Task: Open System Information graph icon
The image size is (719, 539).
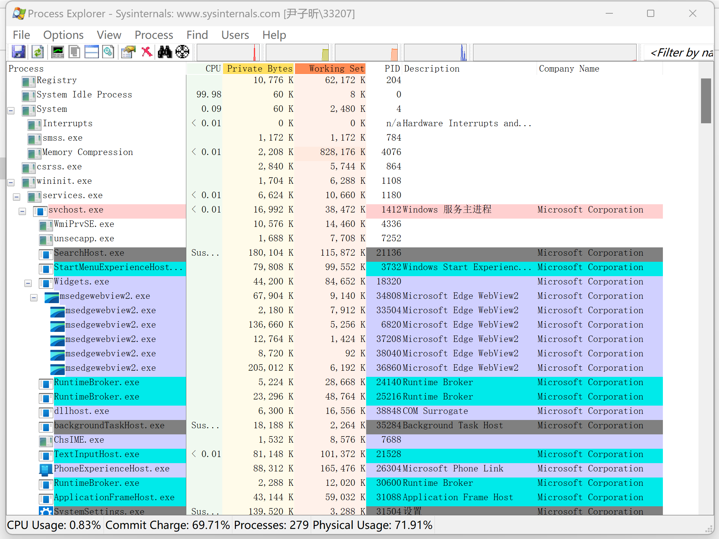Action: pyautogui.click(x=58, y=52)
